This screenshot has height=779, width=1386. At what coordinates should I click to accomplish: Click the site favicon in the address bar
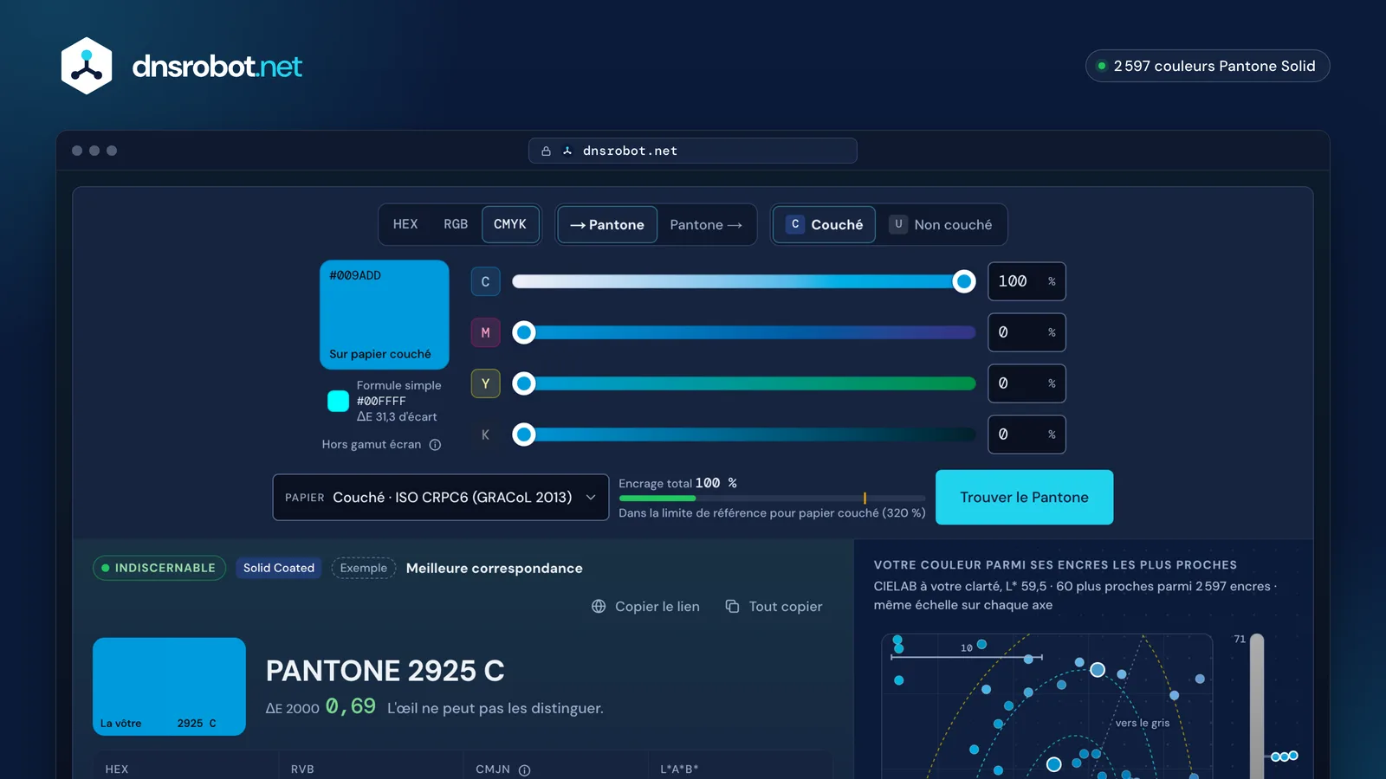point(567,151)
